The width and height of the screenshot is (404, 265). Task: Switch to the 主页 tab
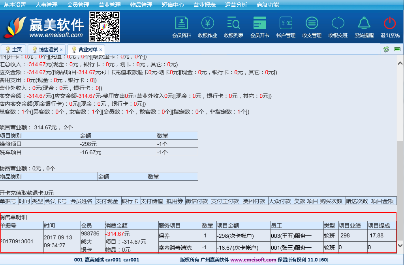(13, 50)
